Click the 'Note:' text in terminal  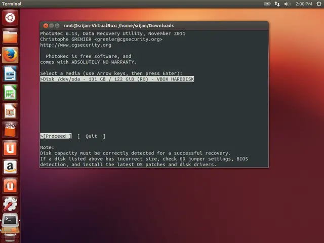click(x=47, y=147)
